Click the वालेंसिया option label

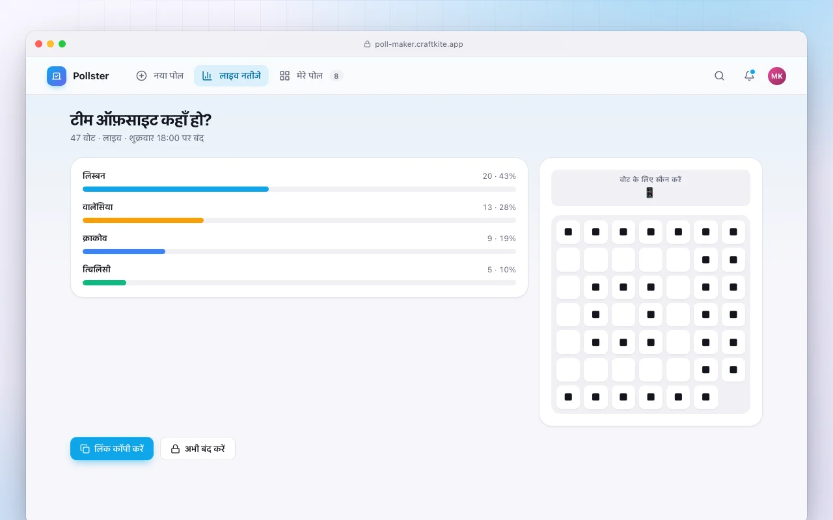[x=98, y=207]
